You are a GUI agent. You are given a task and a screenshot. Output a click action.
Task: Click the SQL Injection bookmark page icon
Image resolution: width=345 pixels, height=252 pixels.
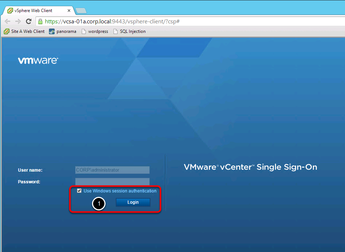[x=115, y=31]
